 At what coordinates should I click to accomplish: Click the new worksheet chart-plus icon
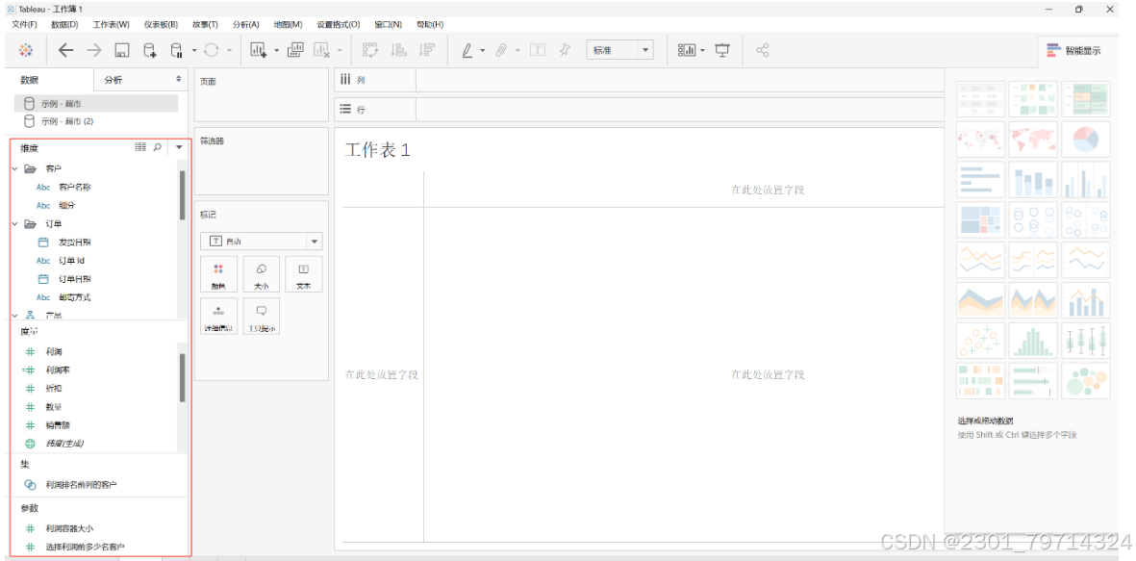(259, 50)
